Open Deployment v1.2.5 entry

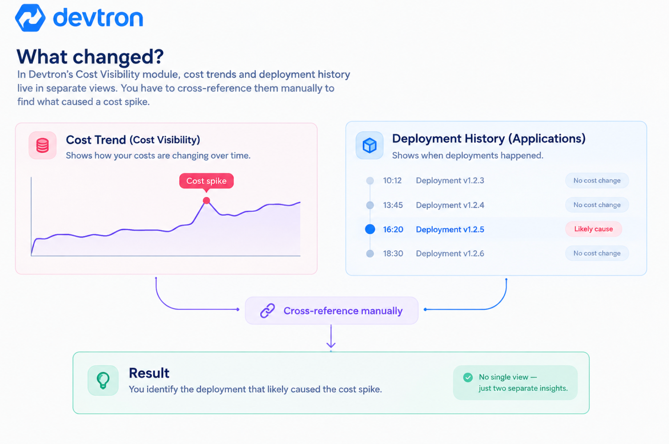(x=450, y=229)
